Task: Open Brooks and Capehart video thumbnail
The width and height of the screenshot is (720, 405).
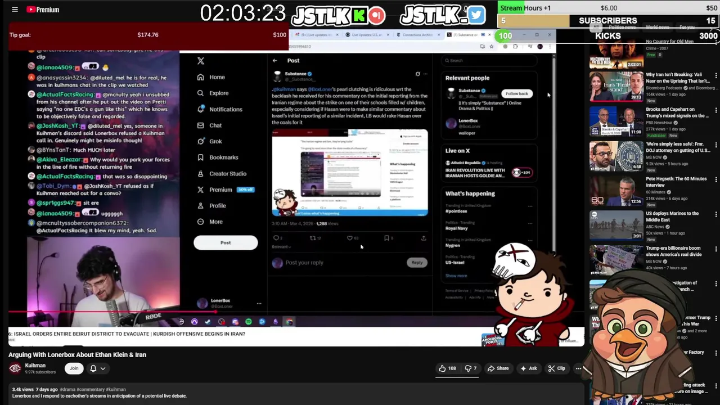Action: (x=616, y=121)
